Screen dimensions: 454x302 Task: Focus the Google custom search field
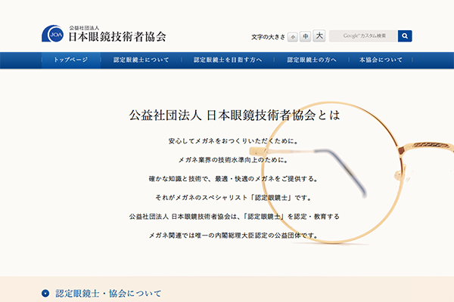click(x=363, y=36)
